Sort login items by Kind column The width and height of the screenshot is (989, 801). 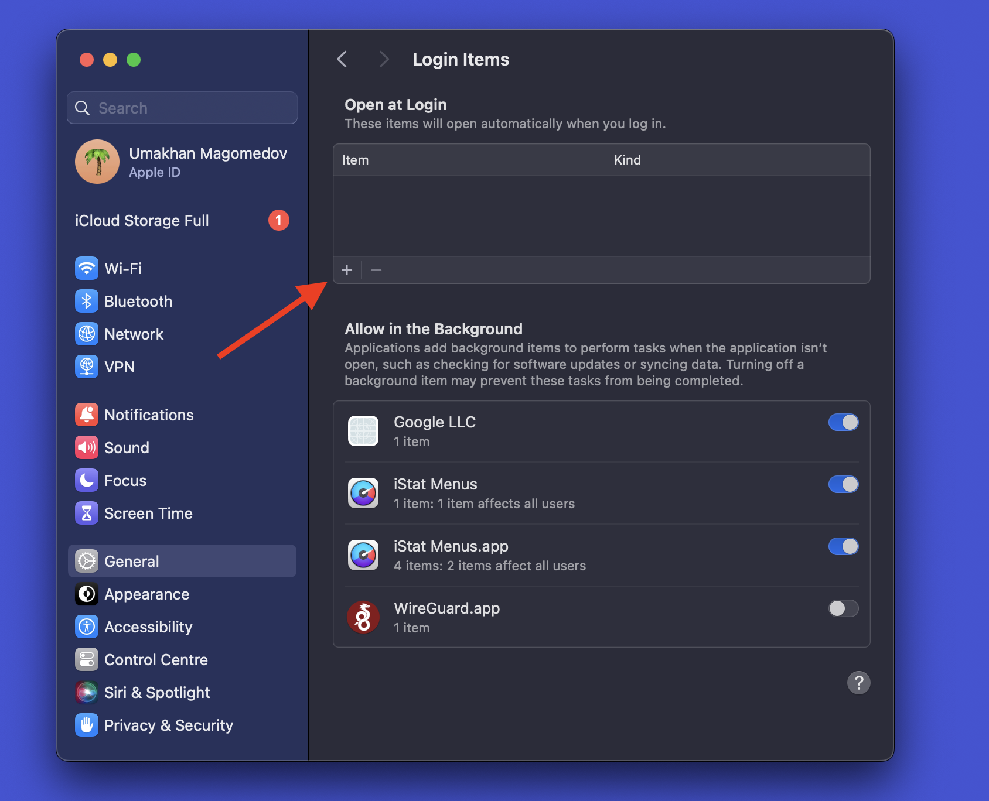click(x=627, y=160)
